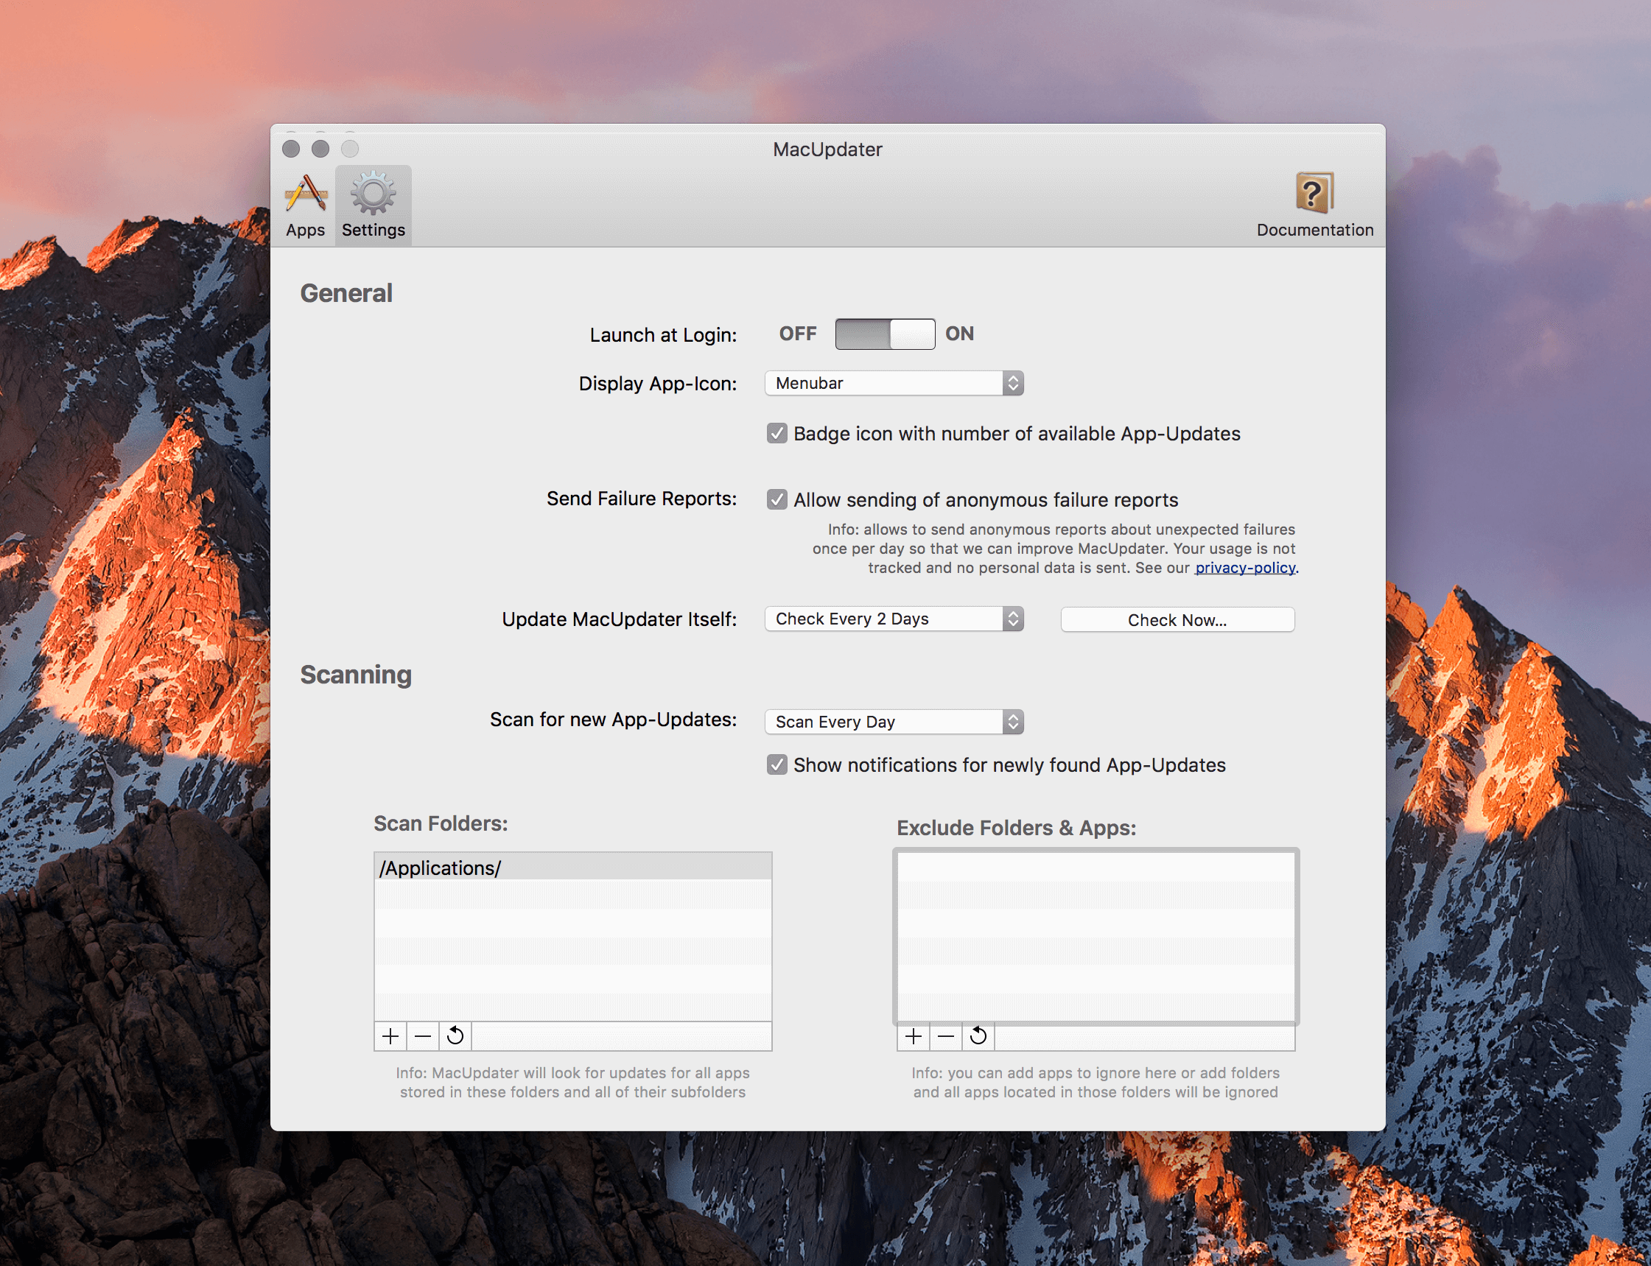Screen dimensions: 1651x1266
Task: Click the ON label beside the login switch
Action: click(960, 334)
